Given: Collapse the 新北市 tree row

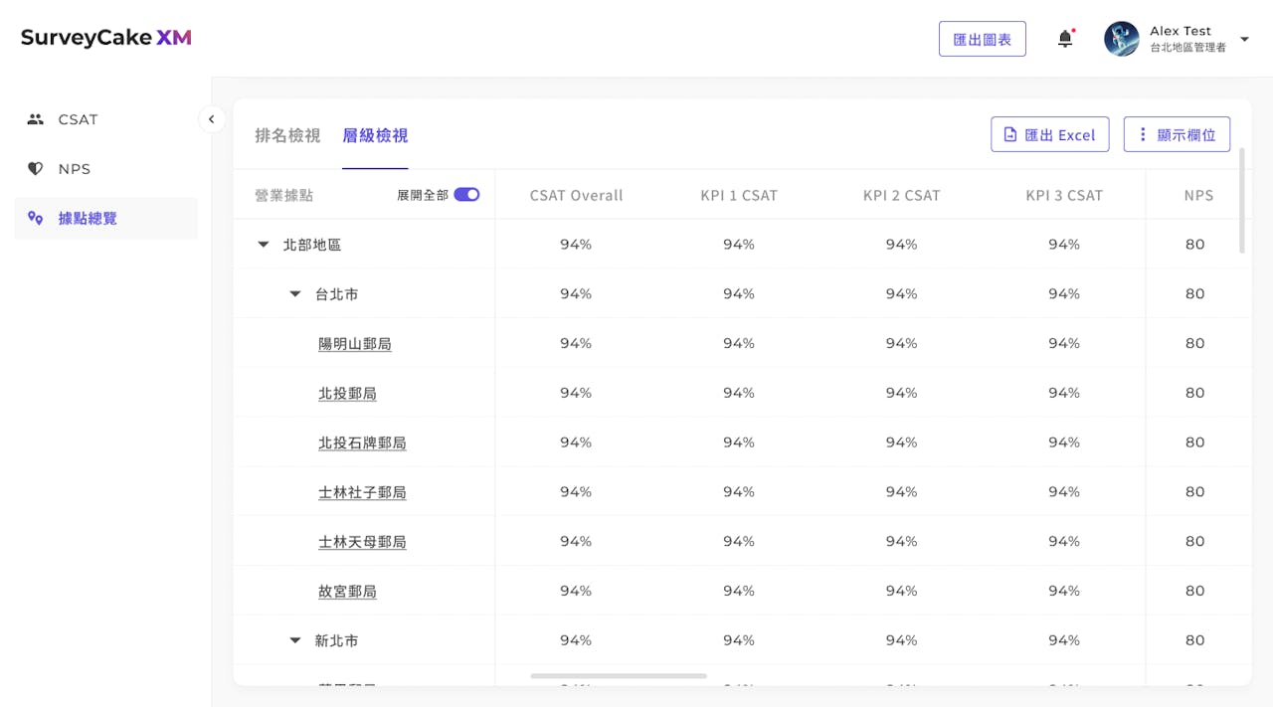Looking at the screenshot, I should pyautogui.click(x=295, y=641).
